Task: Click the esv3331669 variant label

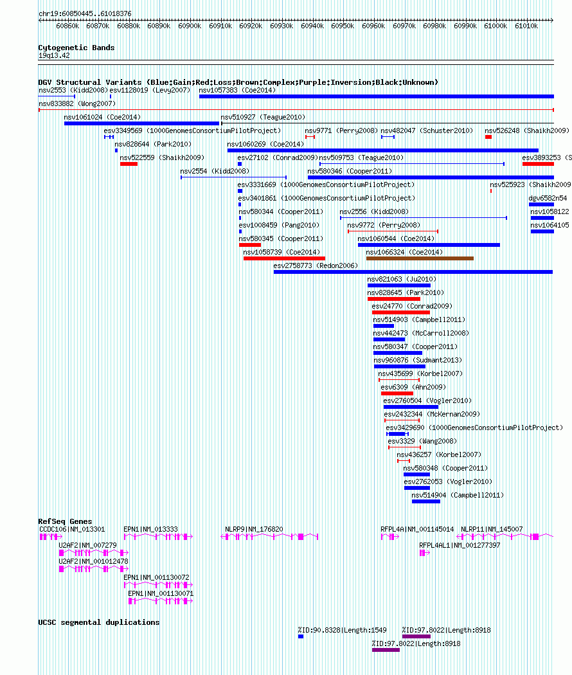Action: click(326, 184)
